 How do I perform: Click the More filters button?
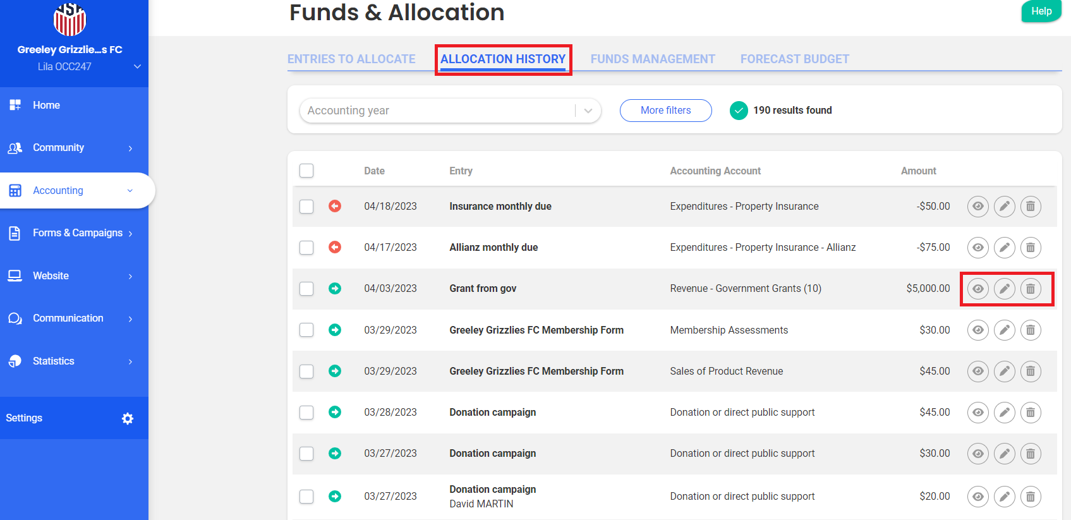tap(665, 111)
